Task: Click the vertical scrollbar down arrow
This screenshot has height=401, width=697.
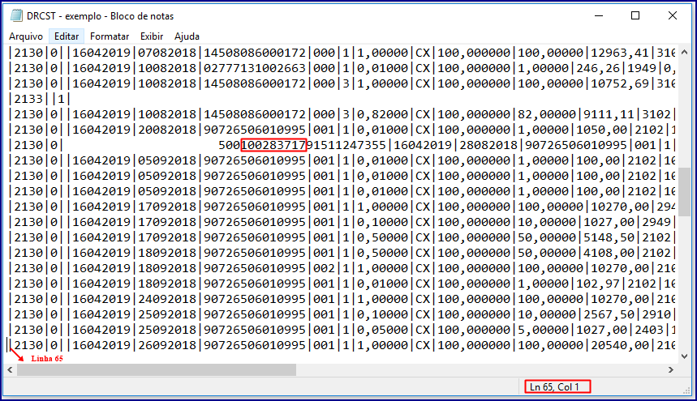Action: (x=685, y=356)
